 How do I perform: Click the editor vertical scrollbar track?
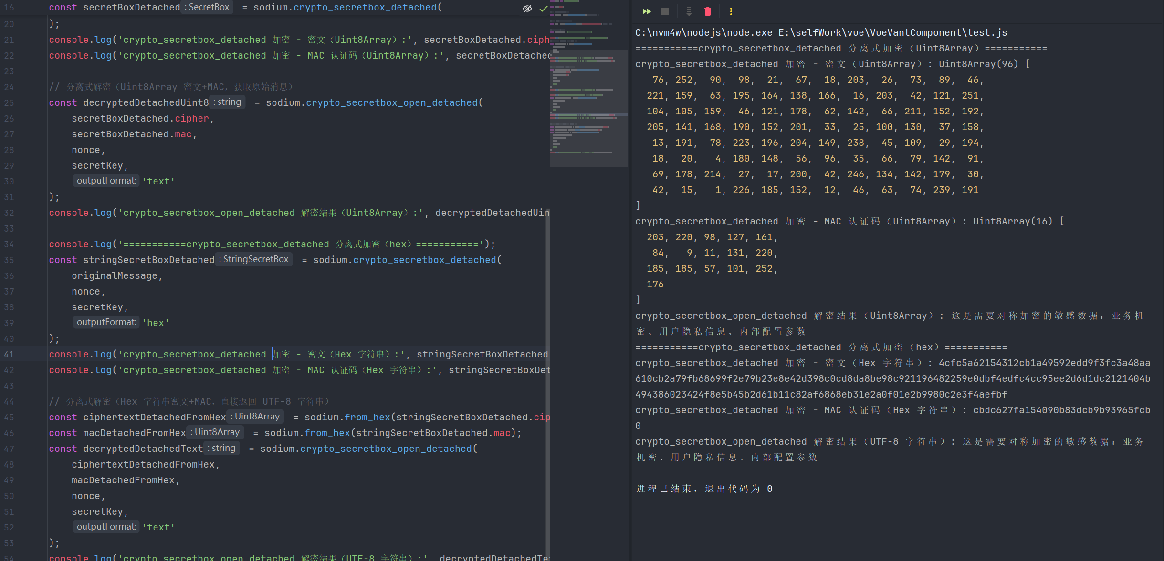(x=547, y=381)
